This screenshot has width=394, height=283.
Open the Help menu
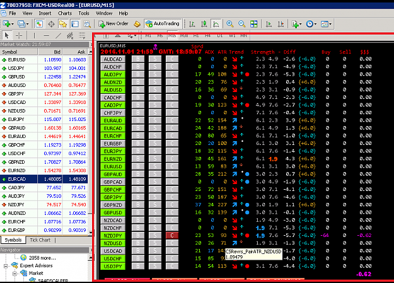[124, 13]
